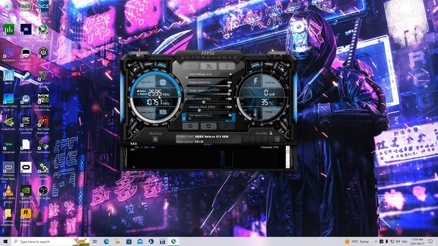This screenshot has width=438, height=246.
Task: Open File Explorer from the taskbar
Action: click(x=118, y=241)
